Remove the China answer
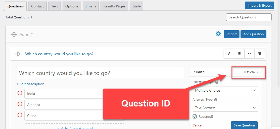This screenshot has width=280, height=129. (x=20, y=115)
